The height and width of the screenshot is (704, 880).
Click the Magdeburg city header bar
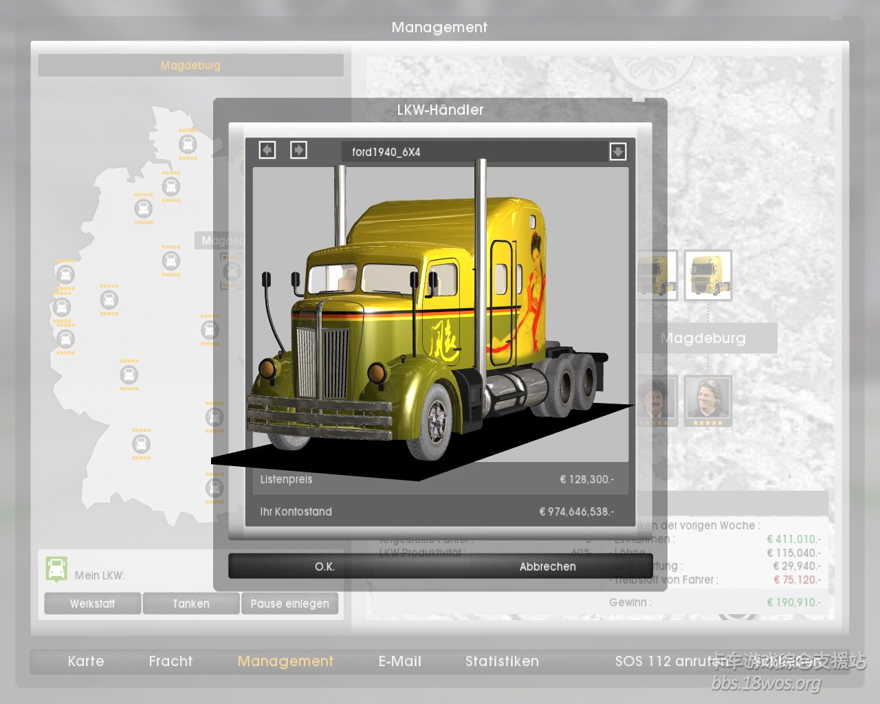click(190, 65)
